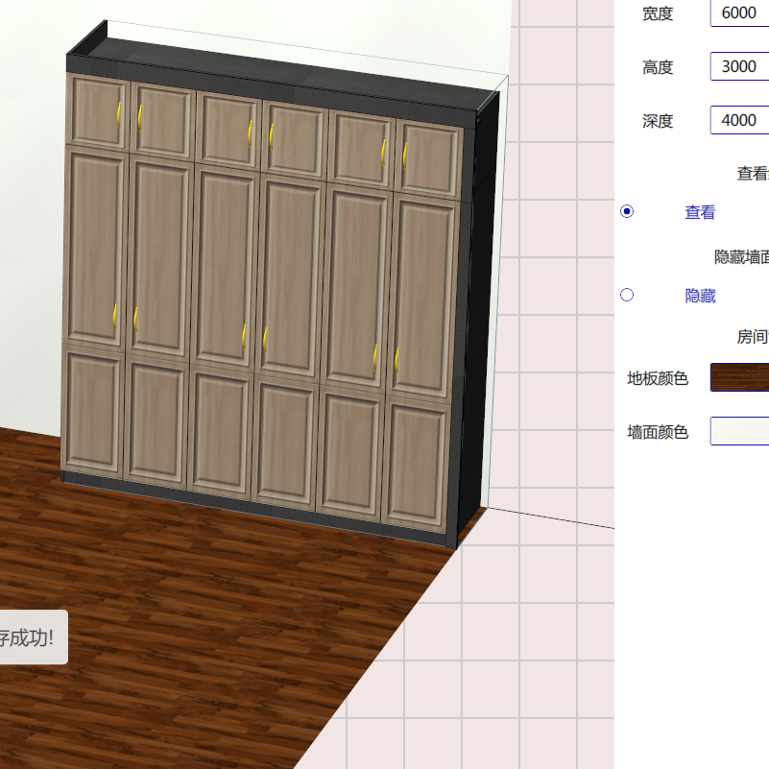Open the 地板颜色 floor color swatch
This screenshot has height=769, width=769.
click(x=739, y=377)
